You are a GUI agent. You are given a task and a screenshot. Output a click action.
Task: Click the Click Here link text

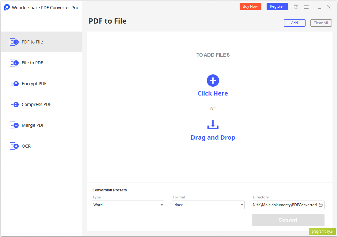tap(213, 93)
